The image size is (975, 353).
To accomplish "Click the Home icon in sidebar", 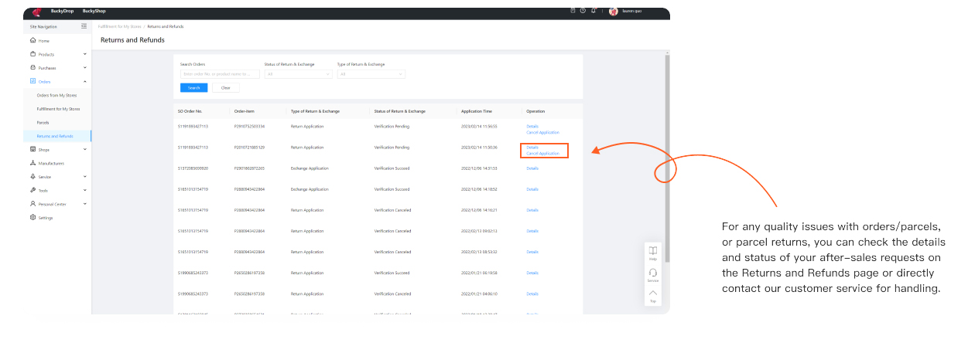I will click(32, 40).
